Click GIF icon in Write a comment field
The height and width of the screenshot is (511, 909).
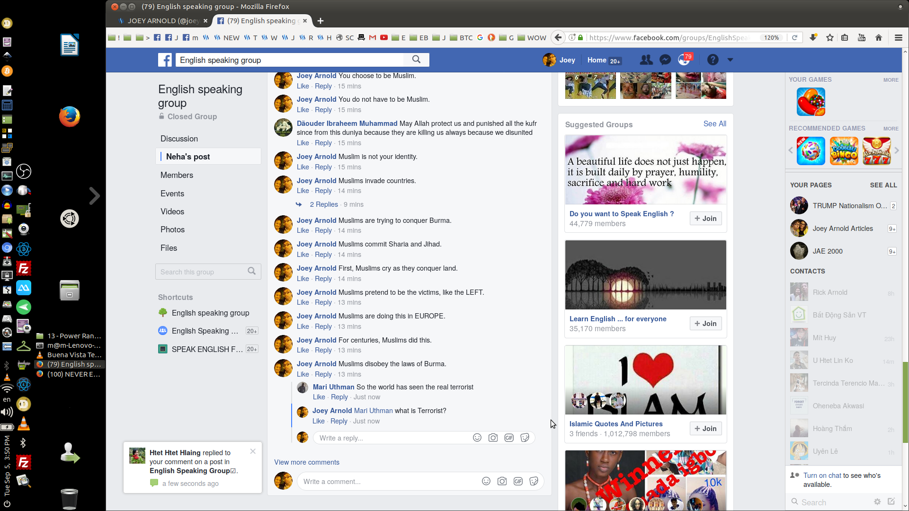click(518, 481)
